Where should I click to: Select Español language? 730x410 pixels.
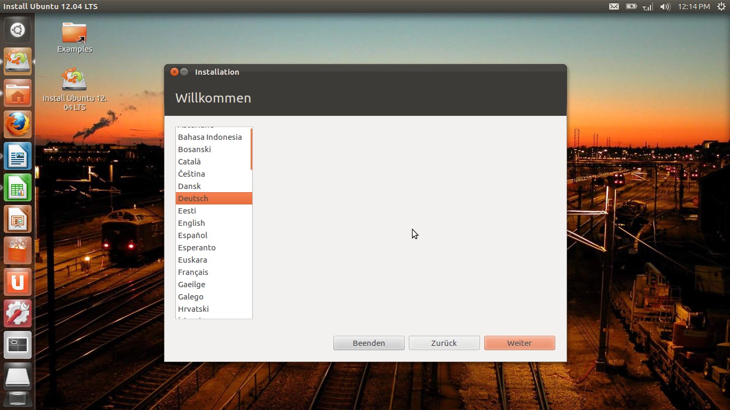pyautogui.click(x=213, y=235)
